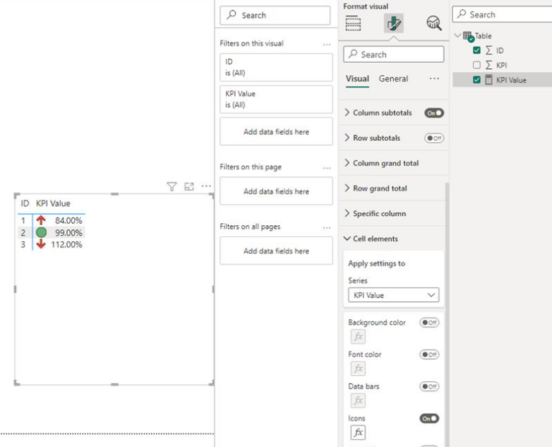Uncheck the KPI Value field checkbox
The width and height of the screenshot is (552, 447).
(477, 79)
